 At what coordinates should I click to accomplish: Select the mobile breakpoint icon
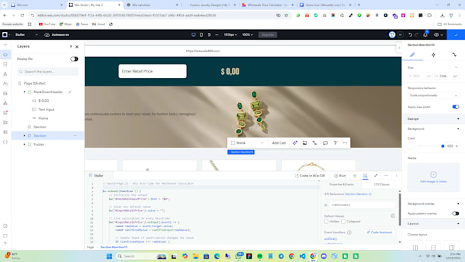pos(209,35)
